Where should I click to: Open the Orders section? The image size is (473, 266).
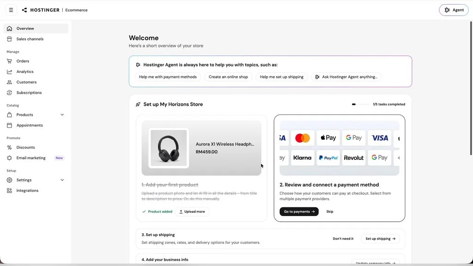click(36, 61)
